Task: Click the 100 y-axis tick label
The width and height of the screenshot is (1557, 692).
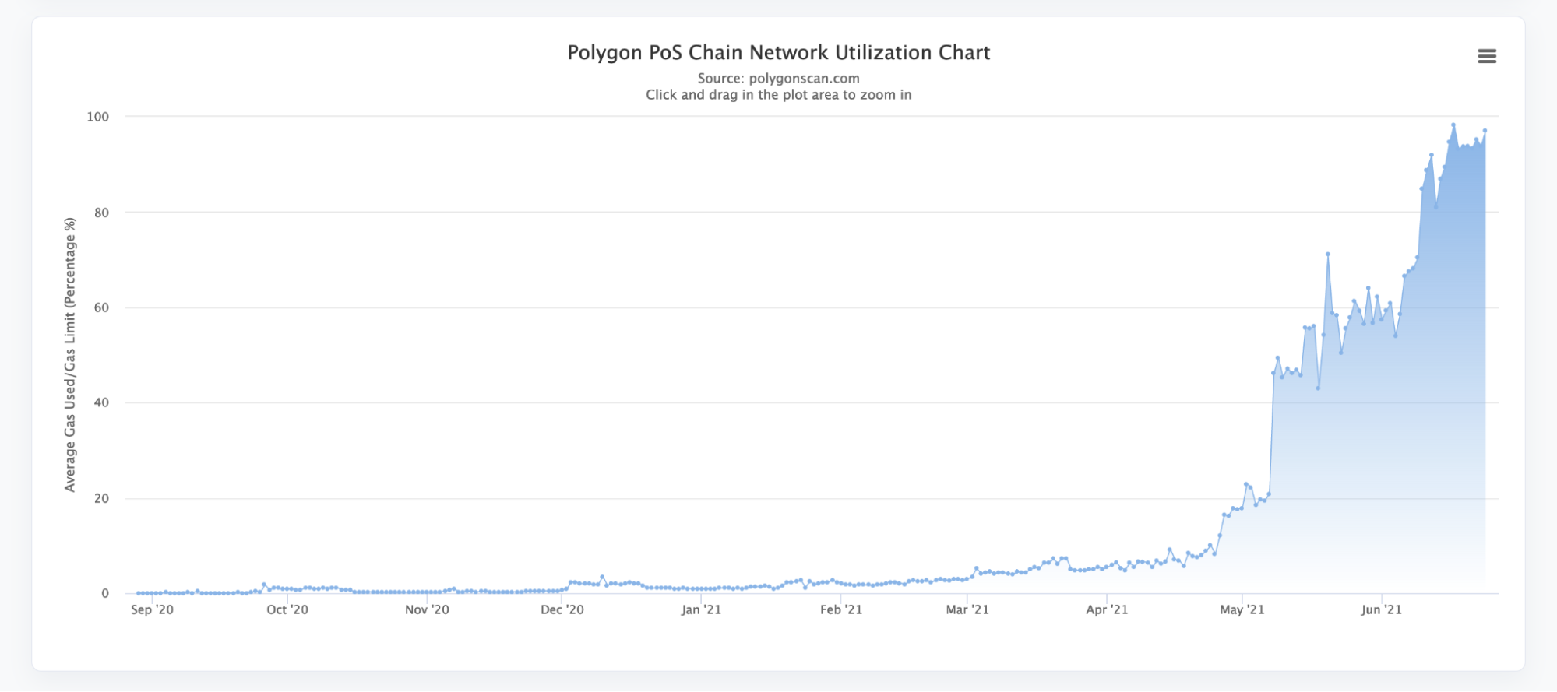Action: pos(98,117)
